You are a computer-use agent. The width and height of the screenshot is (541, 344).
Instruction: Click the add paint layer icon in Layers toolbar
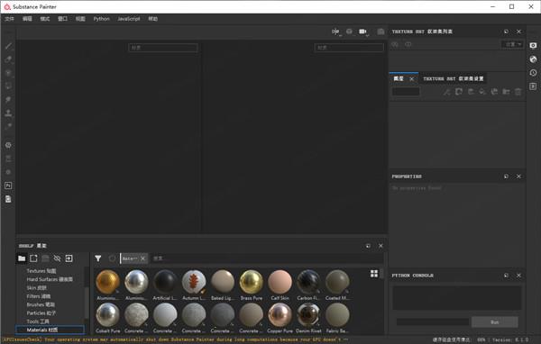(471, 92)
